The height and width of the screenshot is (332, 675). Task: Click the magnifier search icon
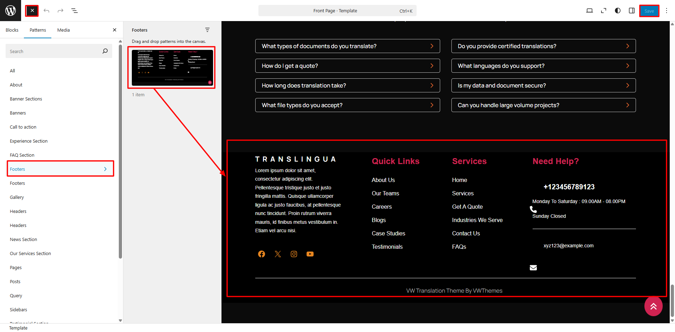click(x=105, y=51)
